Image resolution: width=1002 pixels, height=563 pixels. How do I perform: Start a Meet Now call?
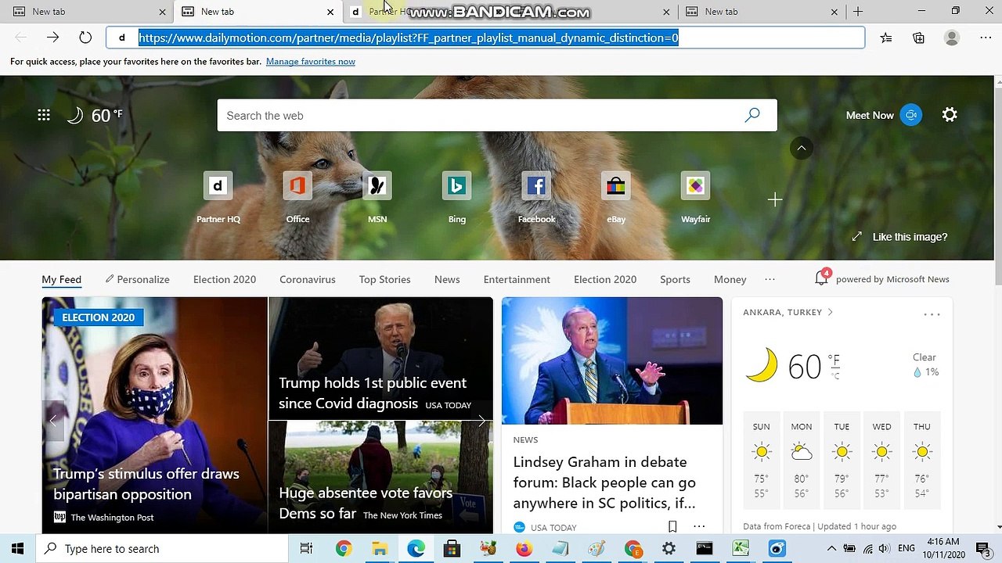(883, 115)
